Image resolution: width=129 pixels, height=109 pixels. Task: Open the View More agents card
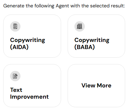pyautogui.click(x=96, y=86)
